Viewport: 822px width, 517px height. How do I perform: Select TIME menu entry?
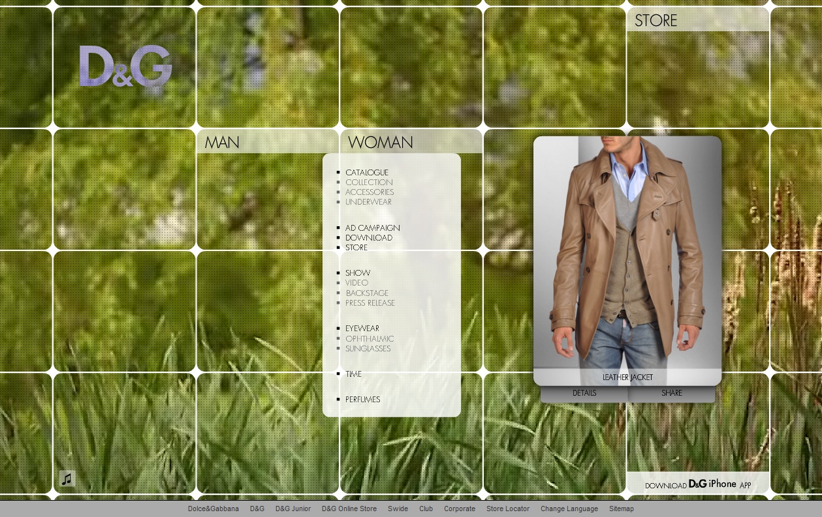click(x=353, y=374)
